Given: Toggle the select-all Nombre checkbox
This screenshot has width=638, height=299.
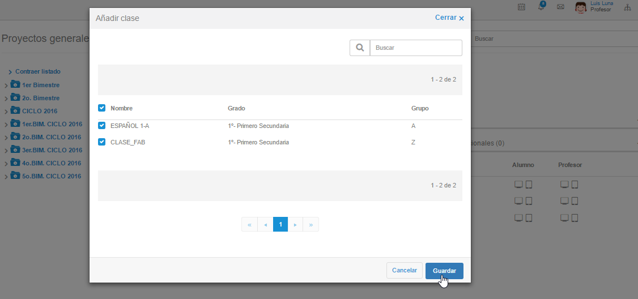Looking at the screenshot, I should pyautogui.click(x=102, y=108).
